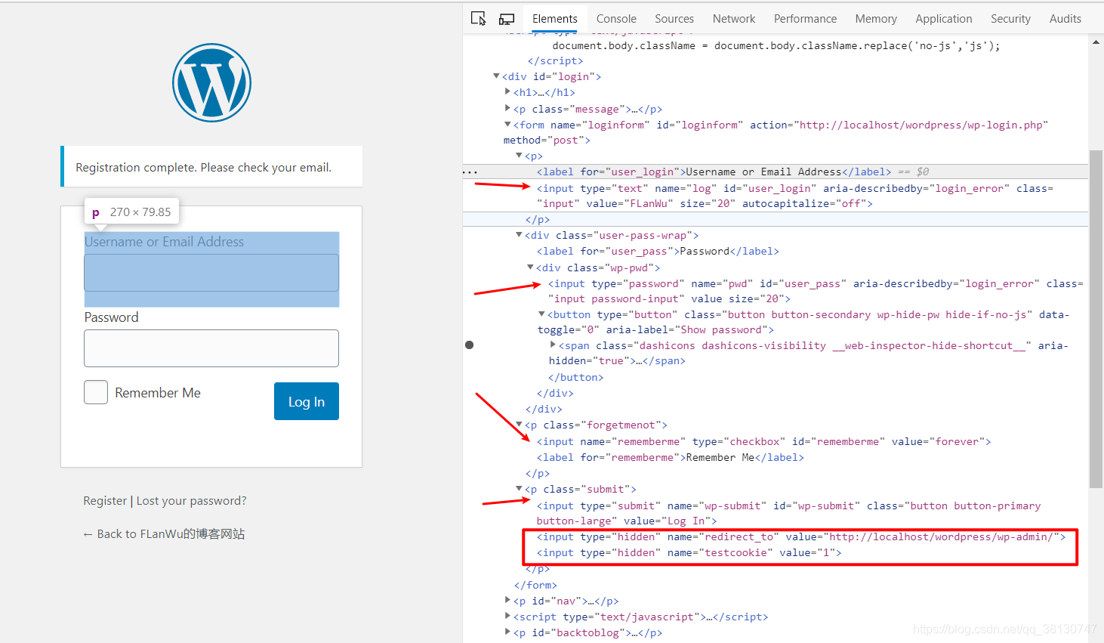Screen dimensions: 1104x643
Task: Expand the p id="backtoblog" node
Action: coord(507,632)
